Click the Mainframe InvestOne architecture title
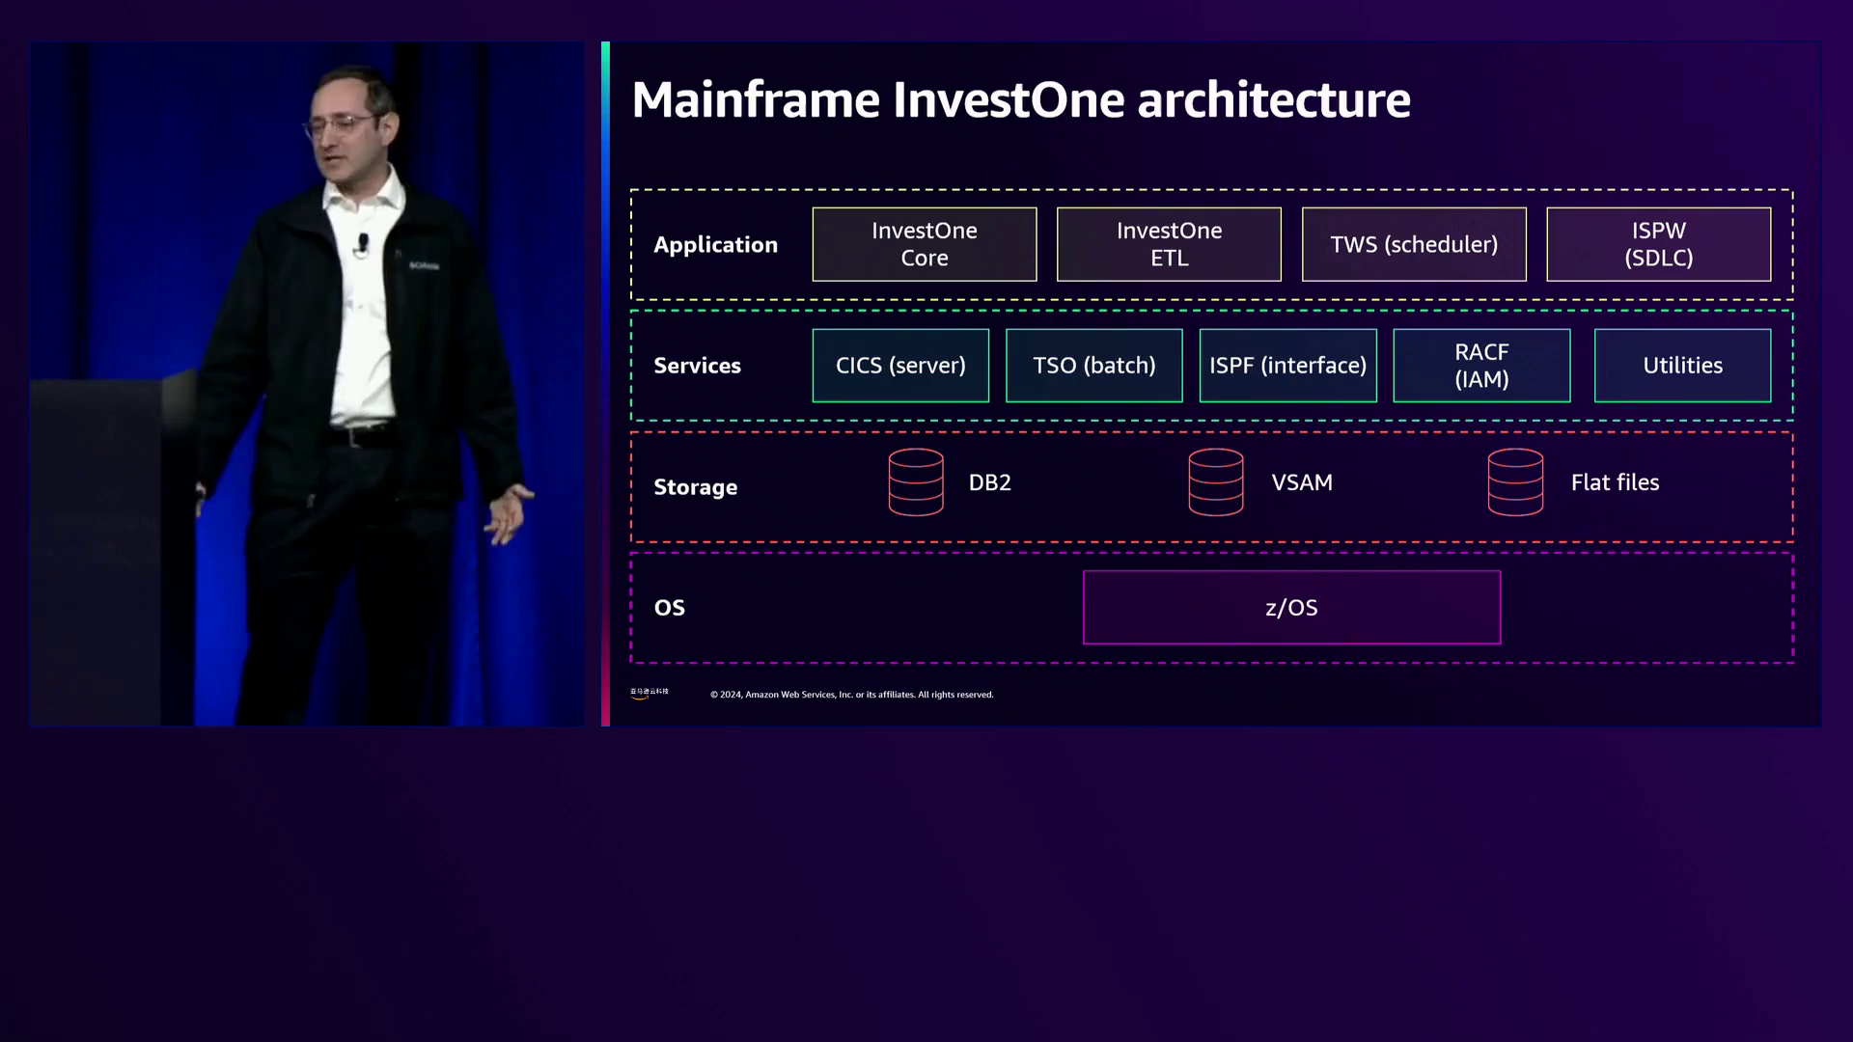 1020,100
